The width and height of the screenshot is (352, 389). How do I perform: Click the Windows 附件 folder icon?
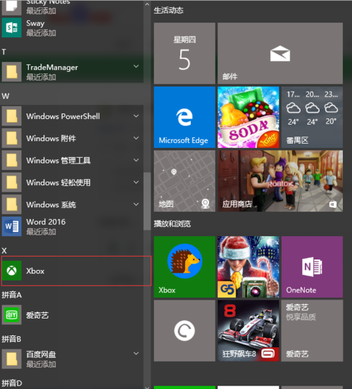tap(12, 138)
